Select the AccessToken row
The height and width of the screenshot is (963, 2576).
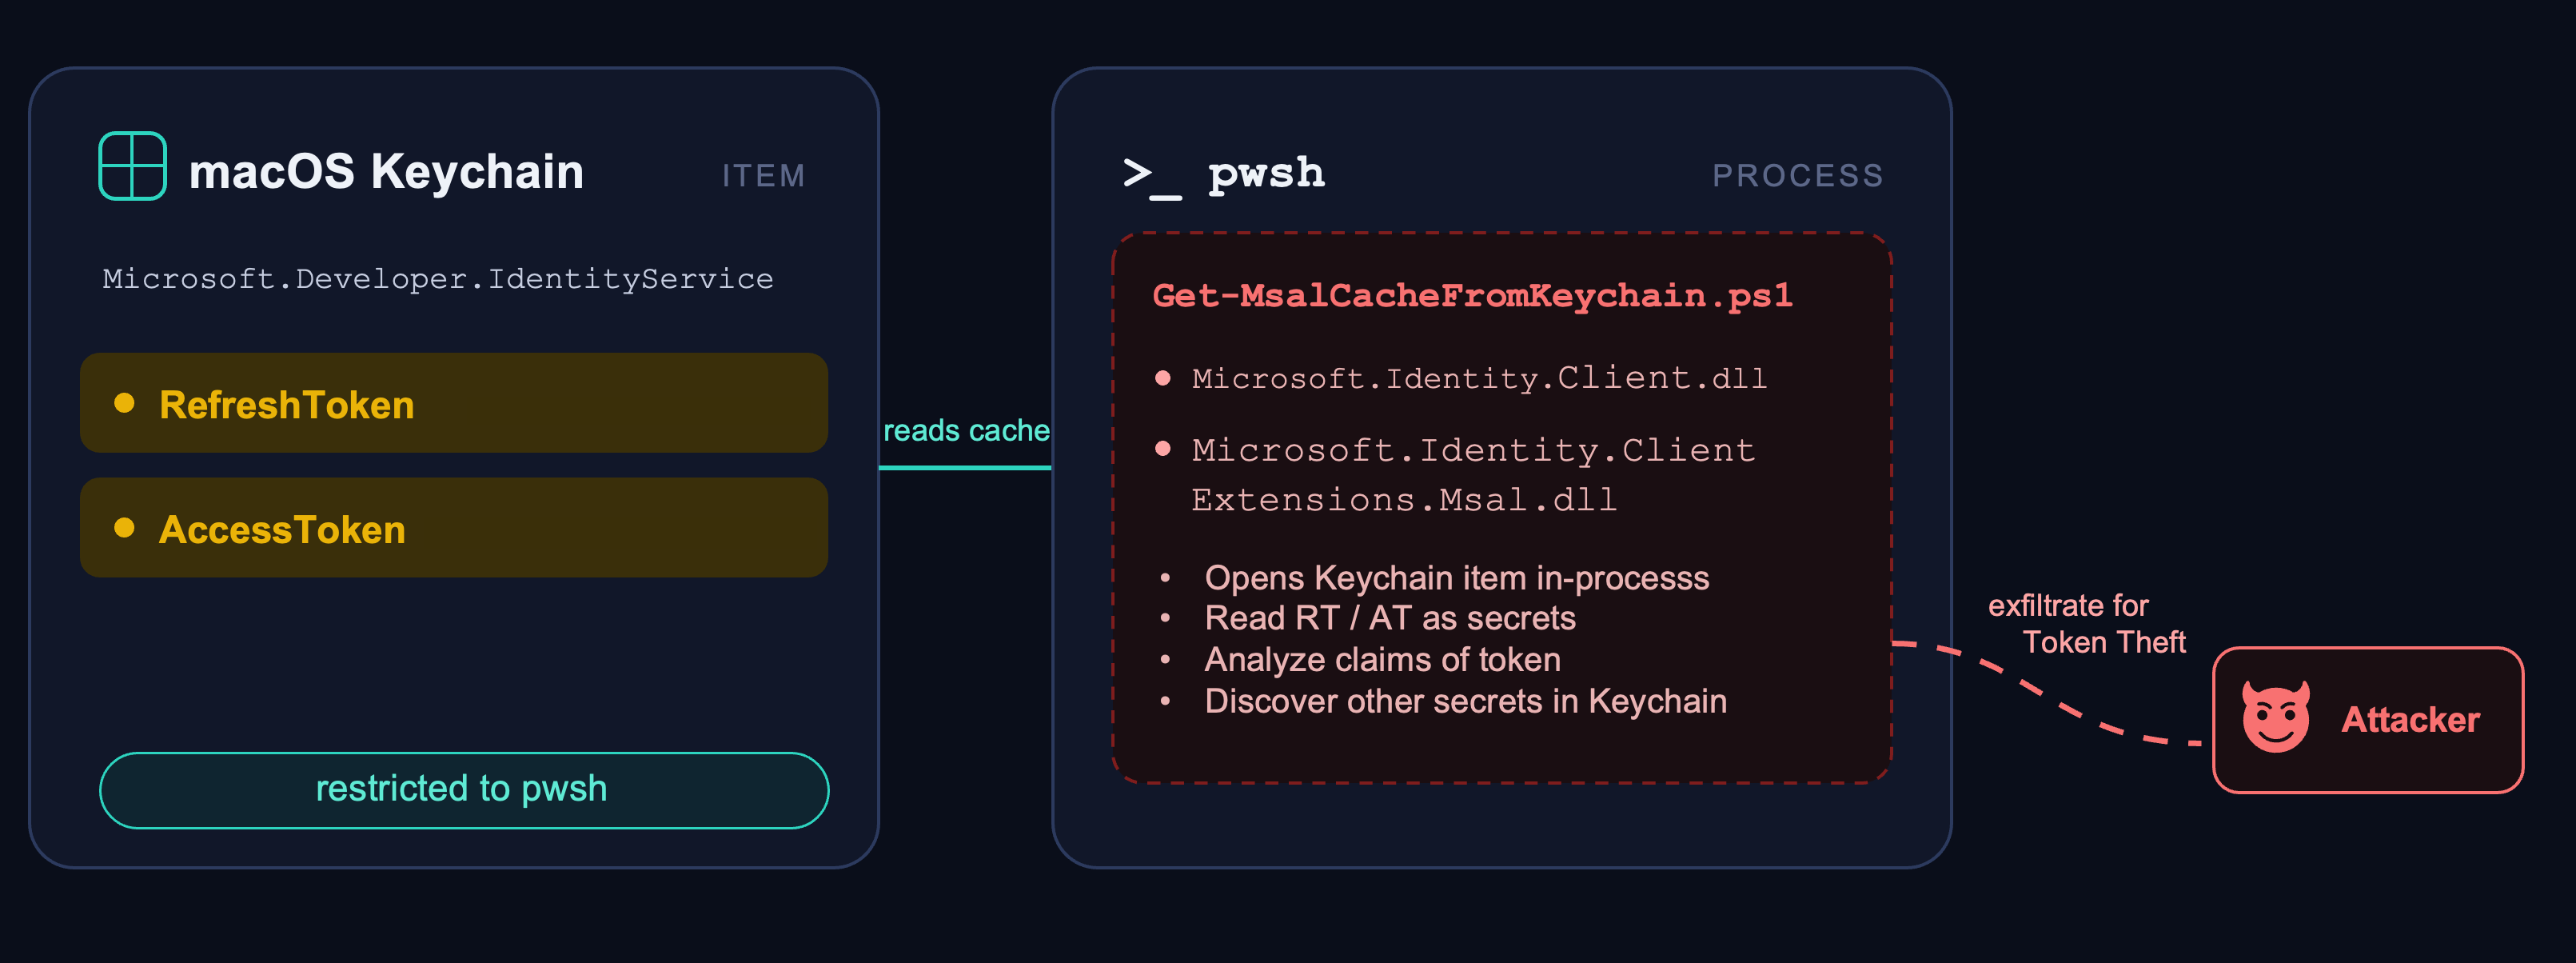pyautogui.click(x=454, y=528)
